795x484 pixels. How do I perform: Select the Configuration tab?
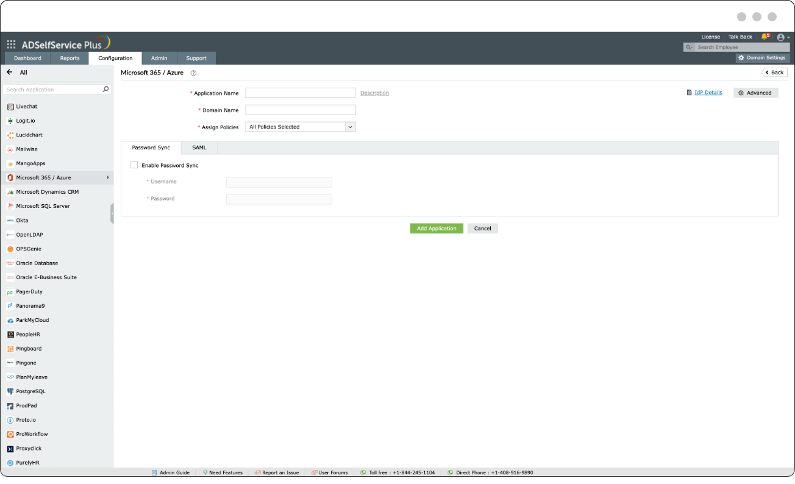pos(115,59)
